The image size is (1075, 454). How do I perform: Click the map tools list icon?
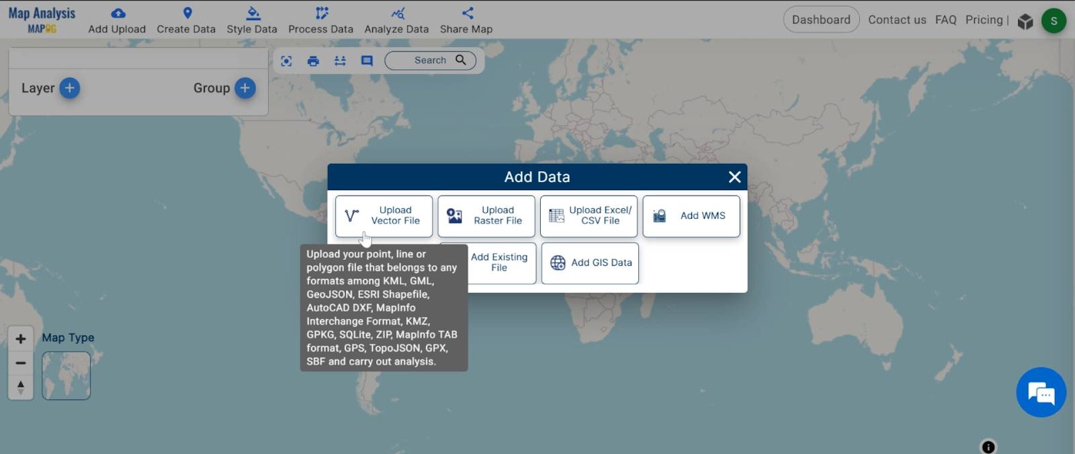(x=340, y=60)
